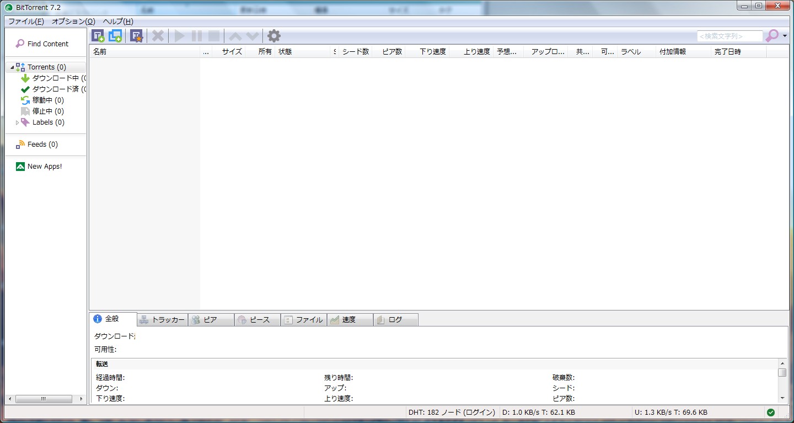Viewport: 794px width, 423px height.
Task: Open the オプション(O) menu
Action: (73, 22)
